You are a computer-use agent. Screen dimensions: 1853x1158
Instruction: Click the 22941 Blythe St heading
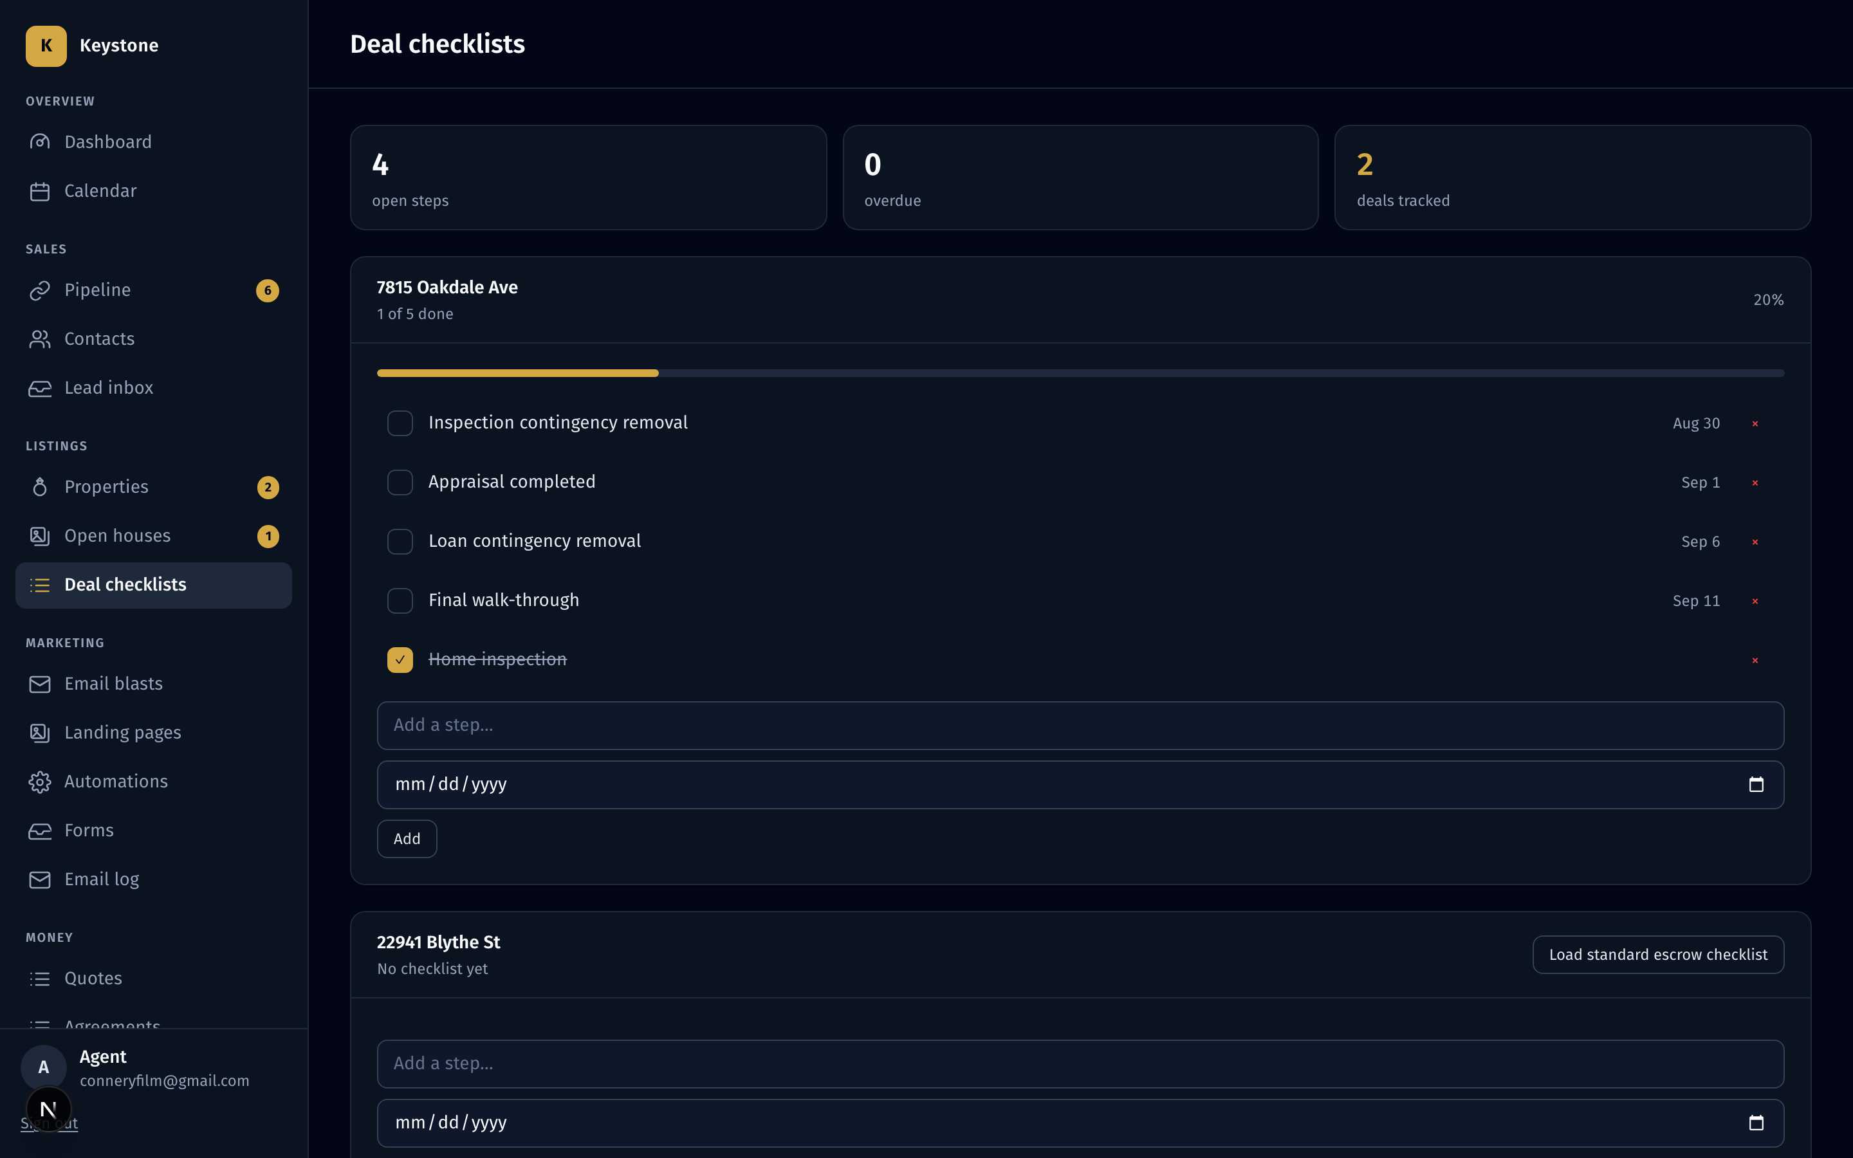(439, 942)
